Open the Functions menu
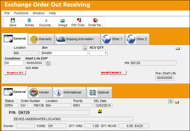190x131 pixels. coord(21,13)
